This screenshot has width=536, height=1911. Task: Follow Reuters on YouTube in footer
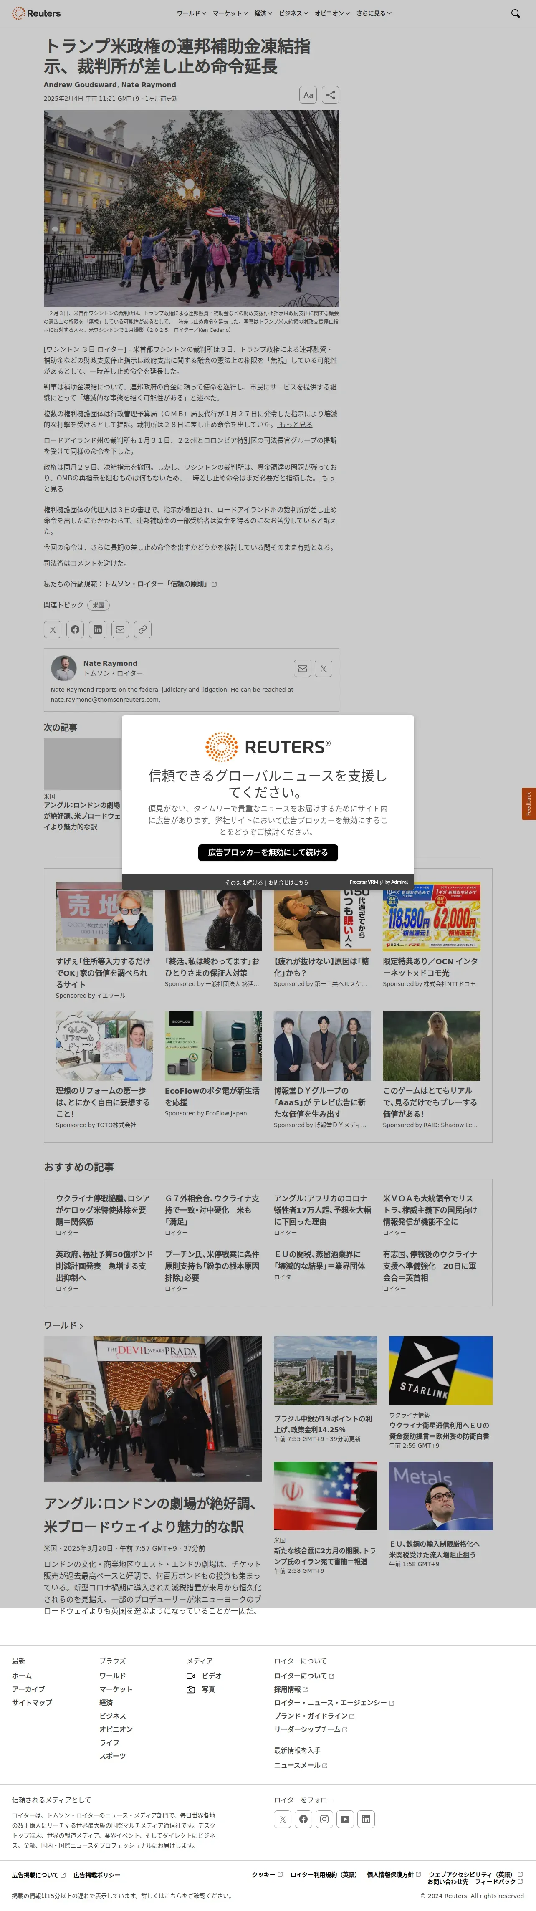345,1819
